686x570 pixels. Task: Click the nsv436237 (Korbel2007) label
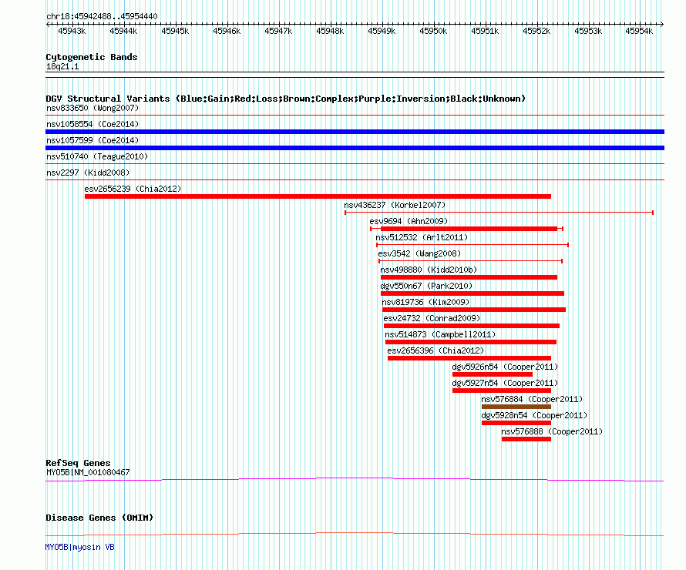coord(395,205)
